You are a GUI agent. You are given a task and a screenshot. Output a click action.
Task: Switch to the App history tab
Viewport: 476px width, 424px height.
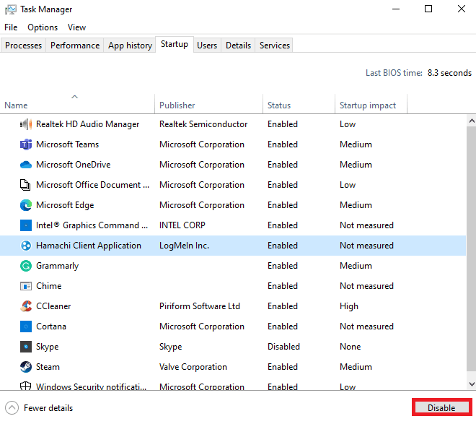(x=130, y=46)
